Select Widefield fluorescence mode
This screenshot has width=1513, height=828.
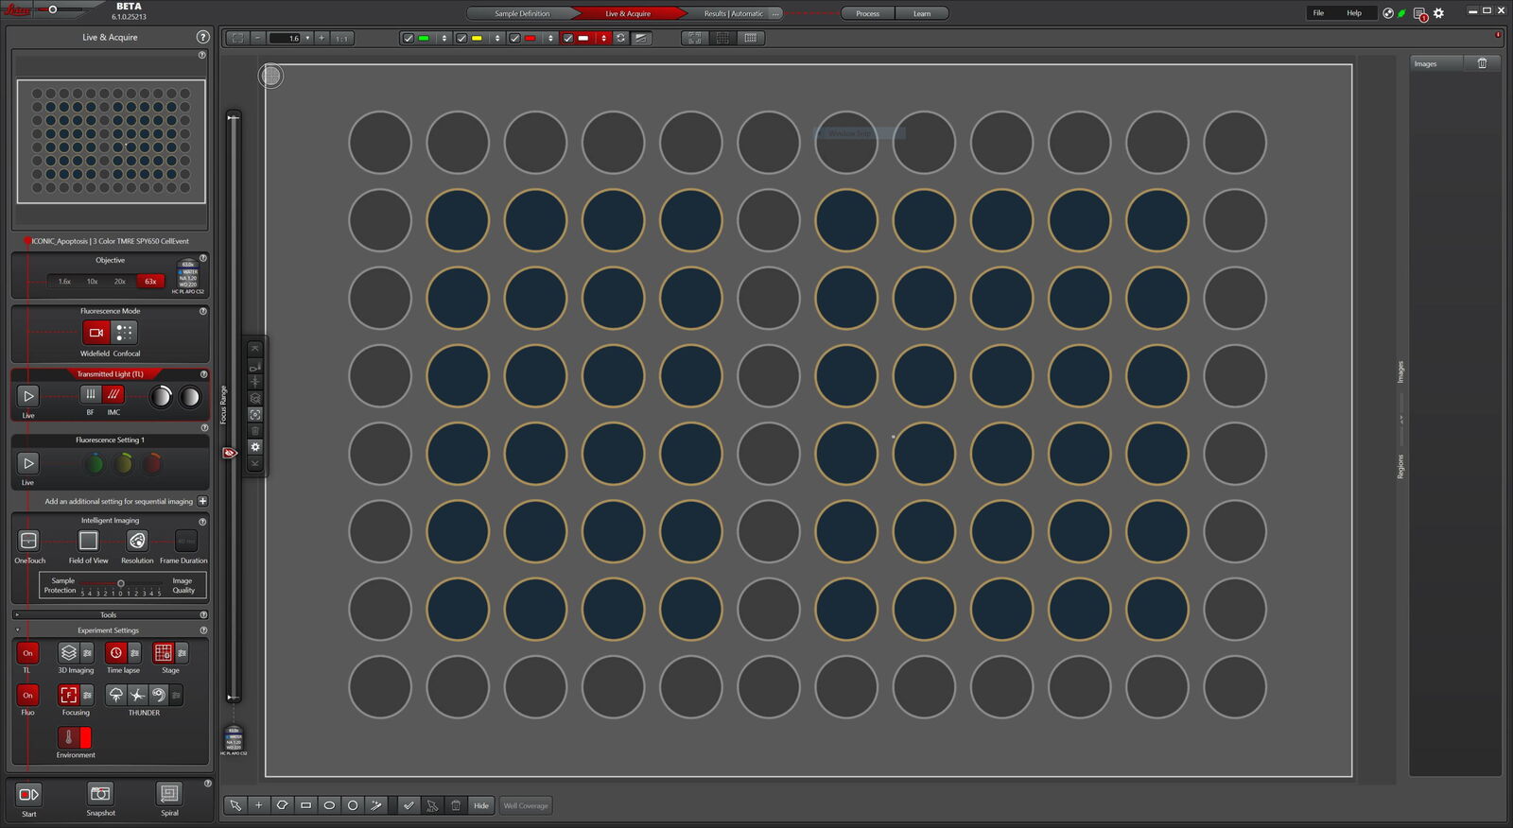pyautogui.click(x=96, y=333)
